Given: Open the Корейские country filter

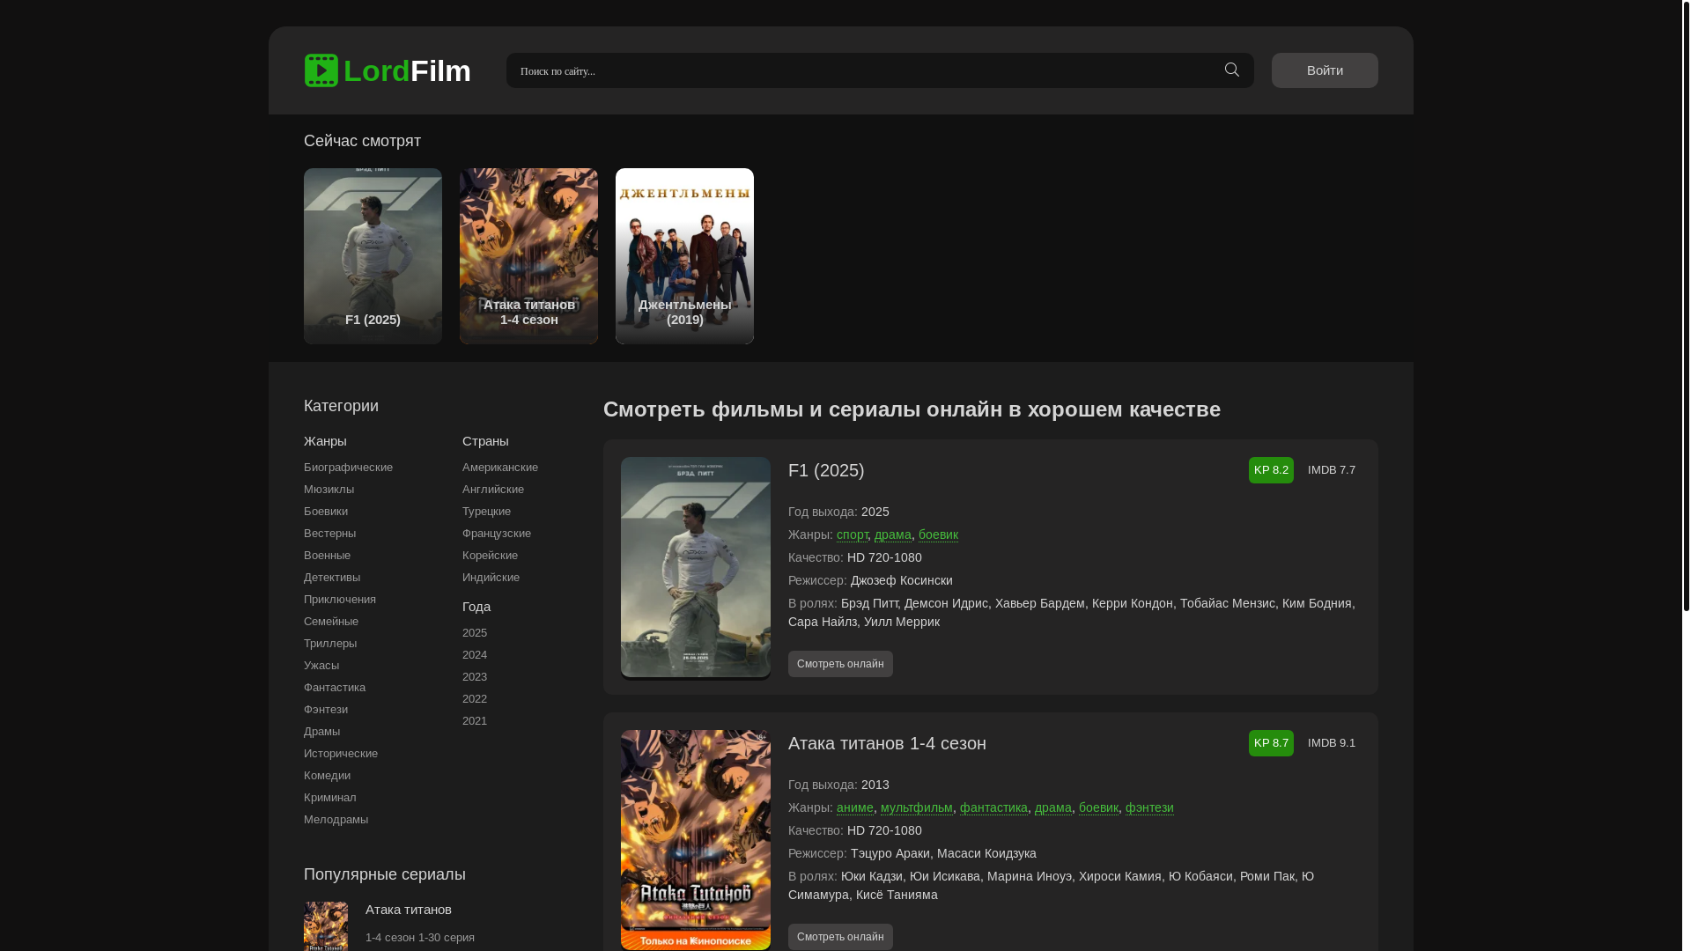Looking at the screenshot, I should (x=490, y=556).
